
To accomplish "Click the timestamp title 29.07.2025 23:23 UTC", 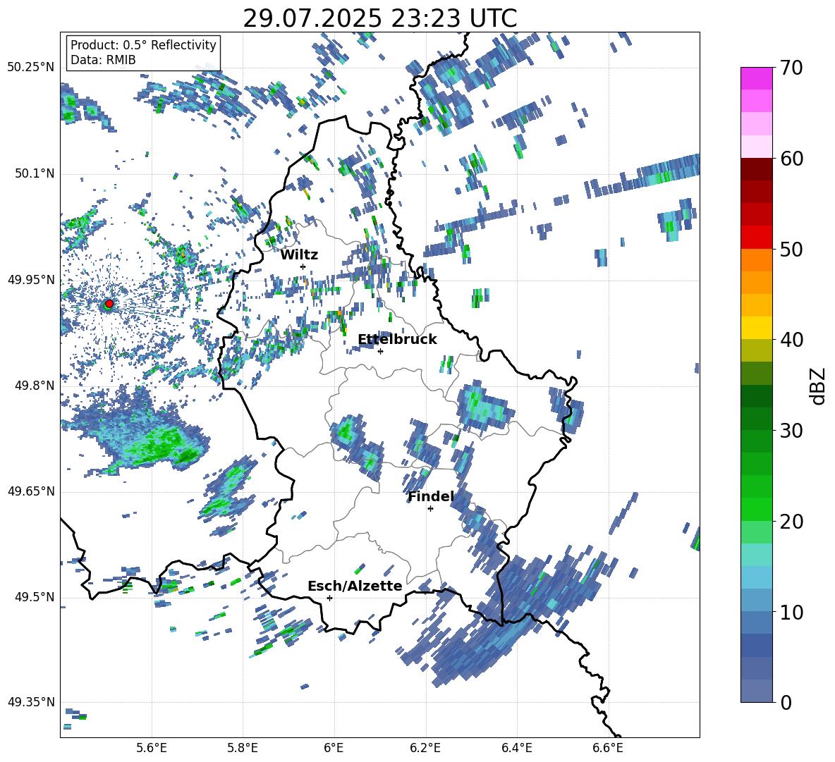I will coord(379,18).
